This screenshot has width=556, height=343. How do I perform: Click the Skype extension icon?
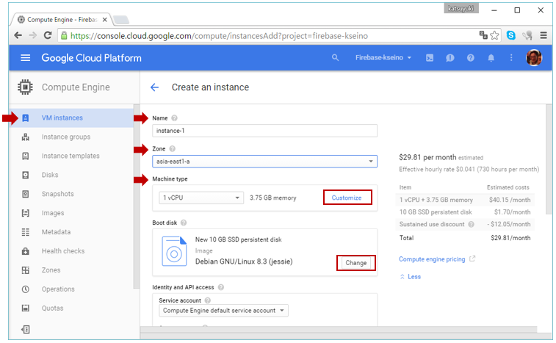(511, 35)
